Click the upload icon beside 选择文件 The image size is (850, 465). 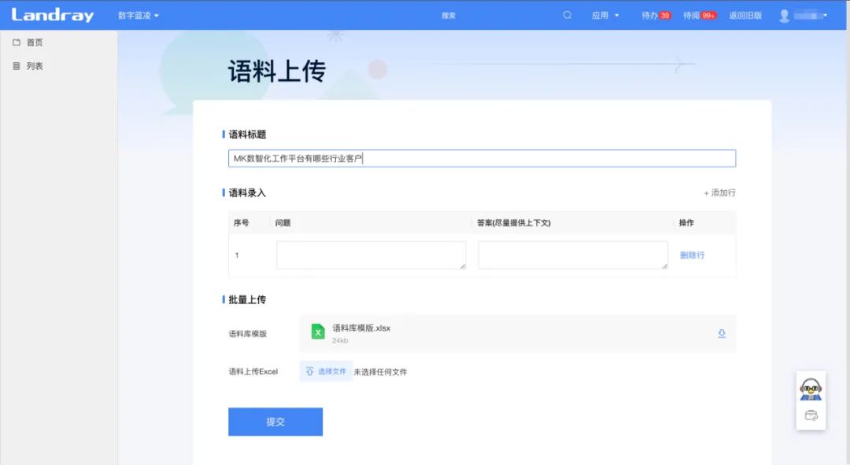point(309,371)
